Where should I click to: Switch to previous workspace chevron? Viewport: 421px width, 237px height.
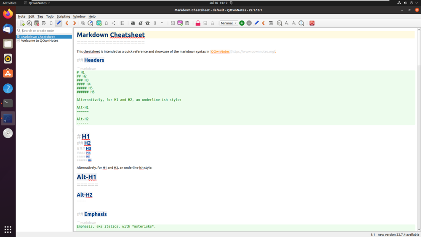[264, 23]
